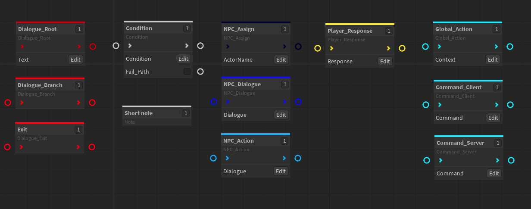Screen dimensions: 531x209
Task: Click the white input port of Condition node
Action: 116,46
